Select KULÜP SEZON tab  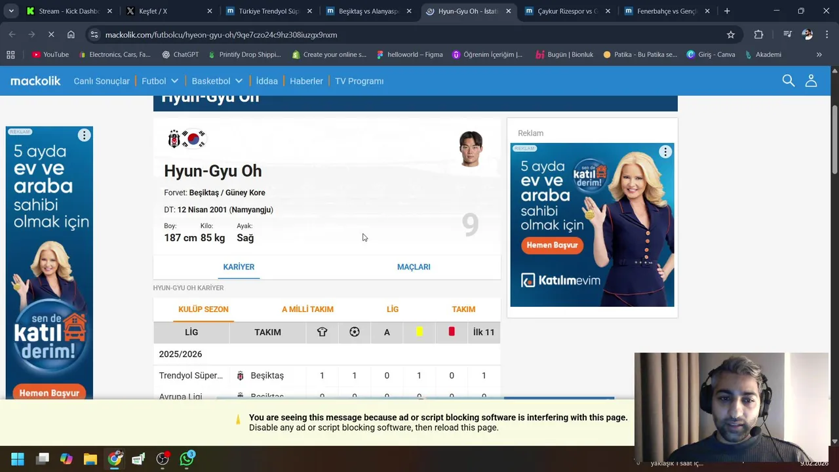click(x=203, y=309)
